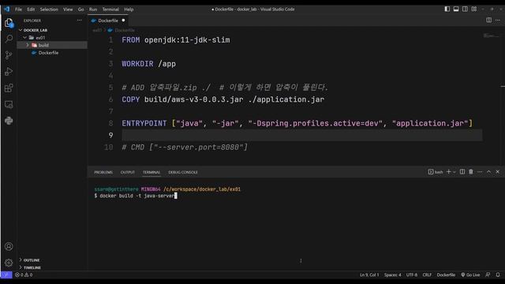Switch to the PROBLEMS panel tab
The height and width of the screenshot is (284, 505).
click(x=103, y=172)
